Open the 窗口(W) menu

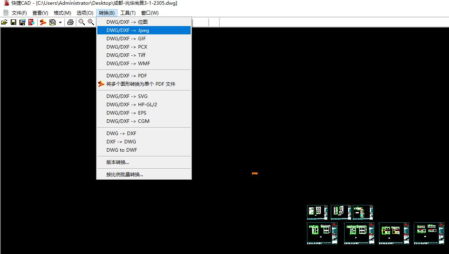(x=150, y=13)
